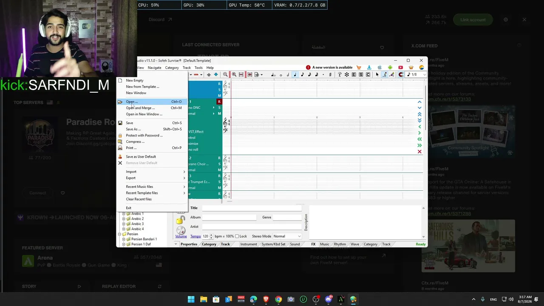
Task: Click the zoom in magnifier icon
Action: point(234,74)
